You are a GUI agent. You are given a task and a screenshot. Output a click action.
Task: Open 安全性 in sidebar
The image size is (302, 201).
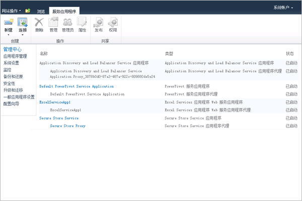point(9,83)
